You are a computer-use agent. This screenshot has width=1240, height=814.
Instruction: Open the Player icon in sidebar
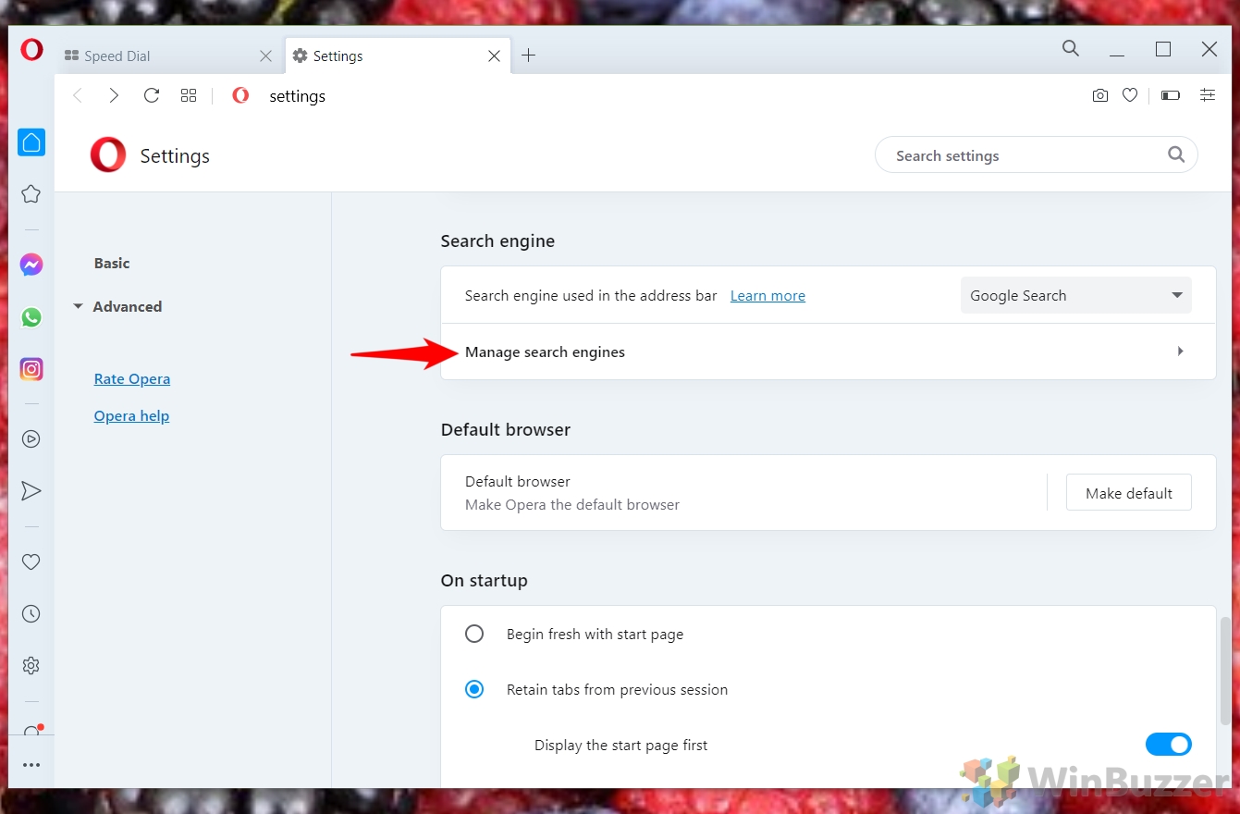pyautogui.click(x=31, y=439)
